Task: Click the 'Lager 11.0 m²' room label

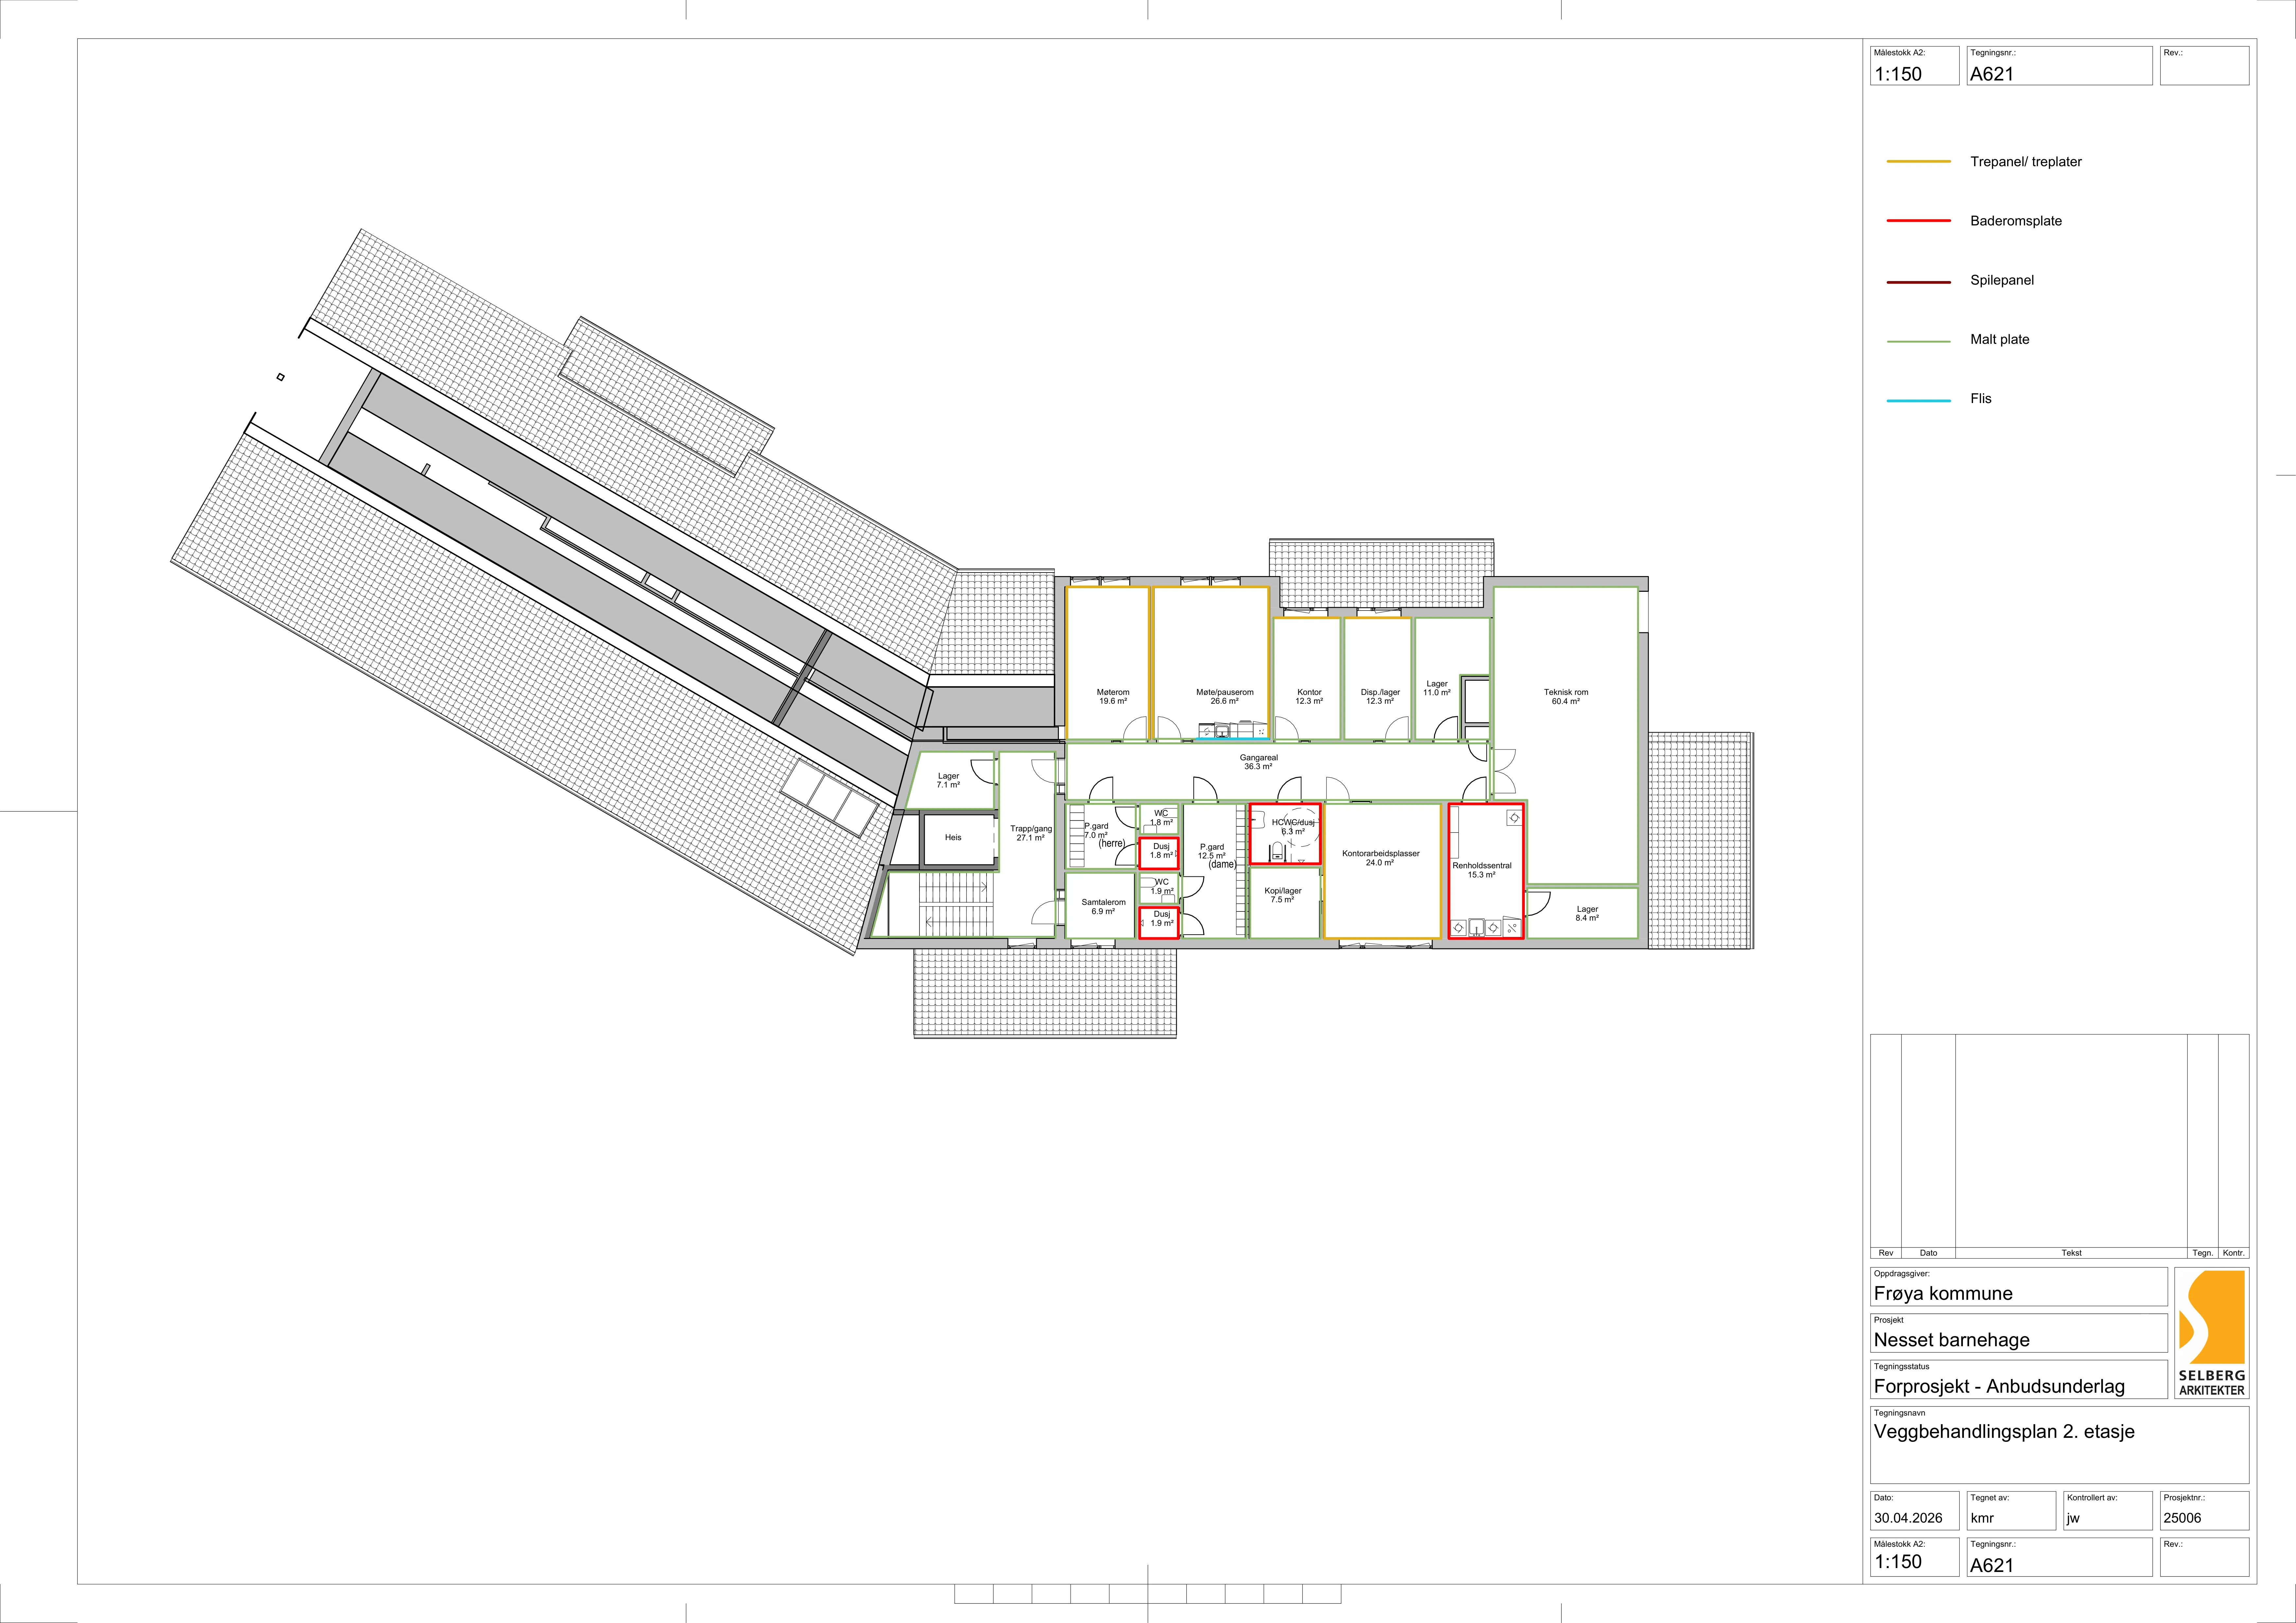Action: [x=1437, y=688]
